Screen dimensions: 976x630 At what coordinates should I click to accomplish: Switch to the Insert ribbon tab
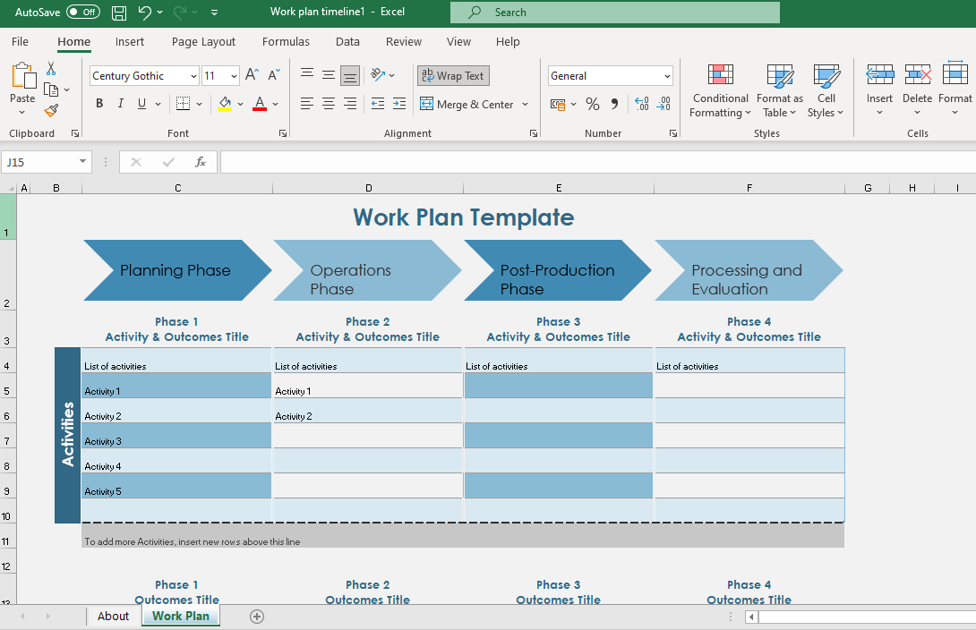(x=130, y=42)
